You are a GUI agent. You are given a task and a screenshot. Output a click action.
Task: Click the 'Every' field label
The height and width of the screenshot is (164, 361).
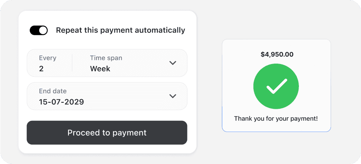(47, 58)
